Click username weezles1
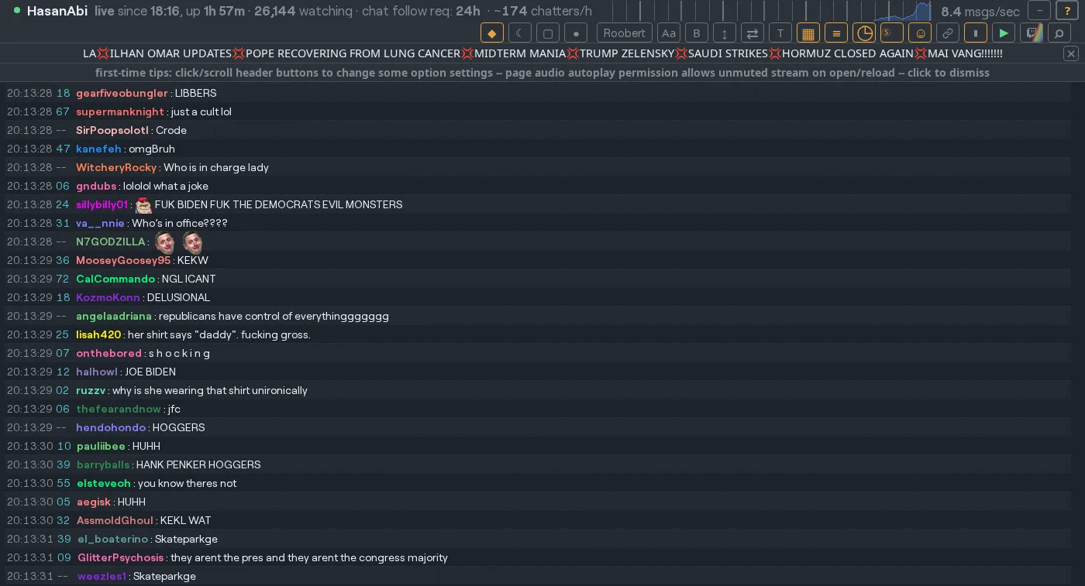1085x586 pixels. tap(102, 576)
